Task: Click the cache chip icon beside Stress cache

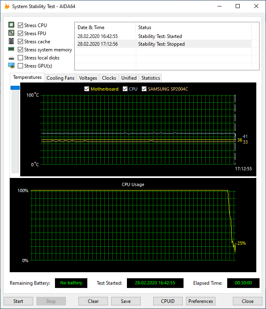Action: coord(11,41)
